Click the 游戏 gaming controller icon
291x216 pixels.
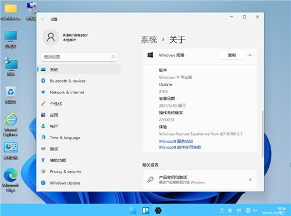(x=43, y=149)
